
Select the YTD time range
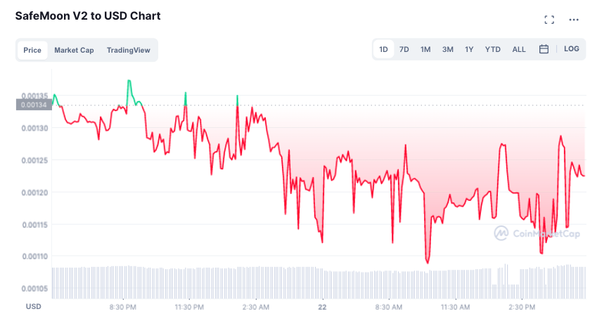(493, 49)
